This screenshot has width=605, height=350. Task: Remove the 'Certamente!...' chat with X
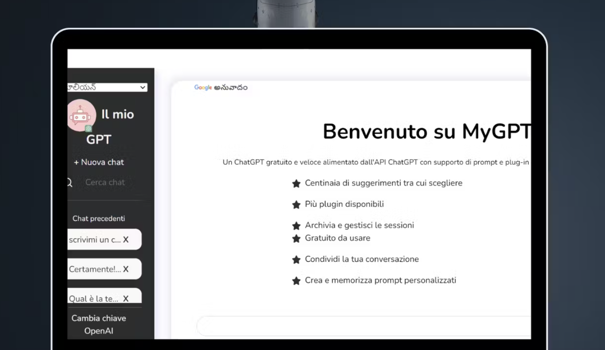coord(126,269)
